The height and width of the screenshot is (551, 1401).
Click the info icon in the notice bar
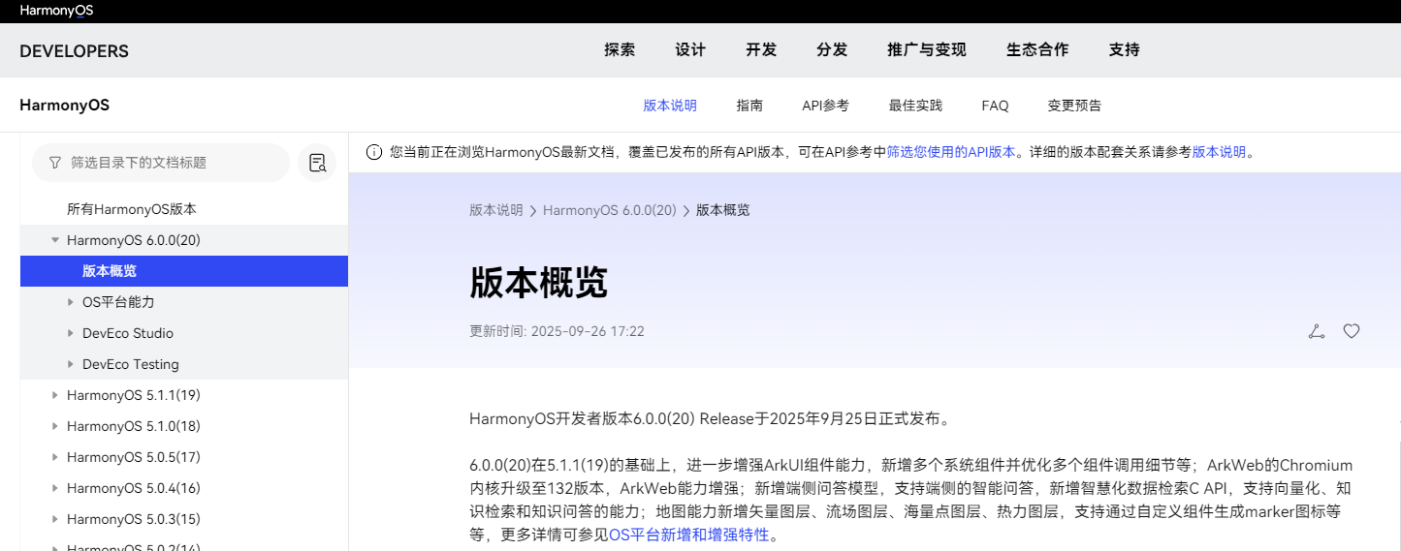[373, 152]
